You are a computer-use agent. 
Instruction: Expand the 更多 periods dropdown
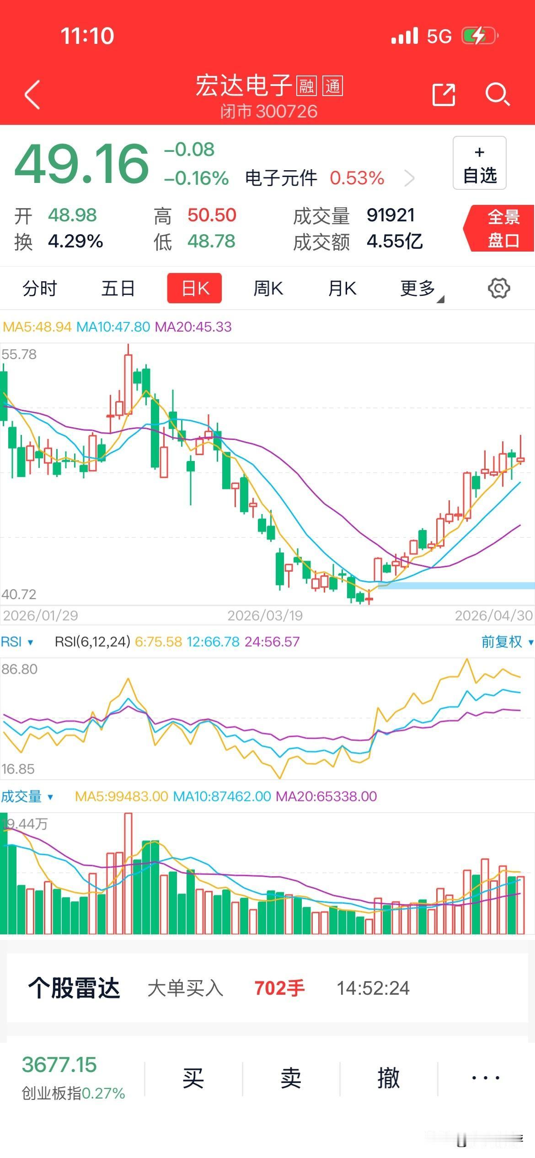coord(421,289)
